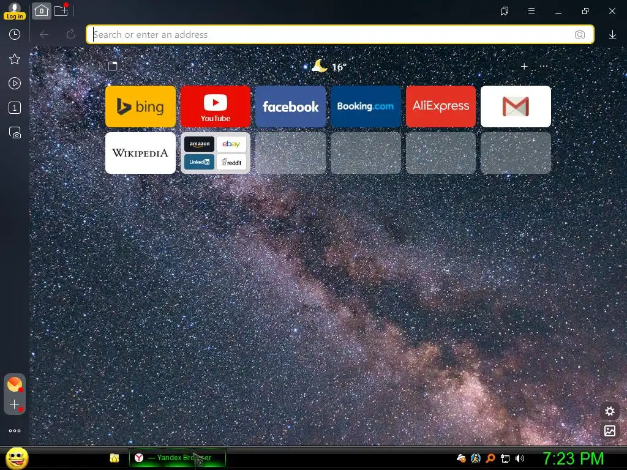Screen dimensions: 627x470
Task: Open the tabs count icon in sidebar
Action: coord(15,108)
